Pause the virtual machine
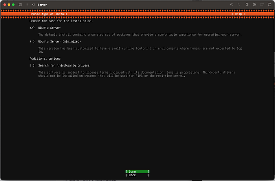Image resolution: width=275 pixels, height=181 pixels. click(x=27, y=5)
